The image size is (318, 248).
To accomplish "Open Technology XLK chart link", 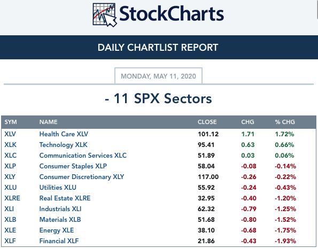I will 63,145.
